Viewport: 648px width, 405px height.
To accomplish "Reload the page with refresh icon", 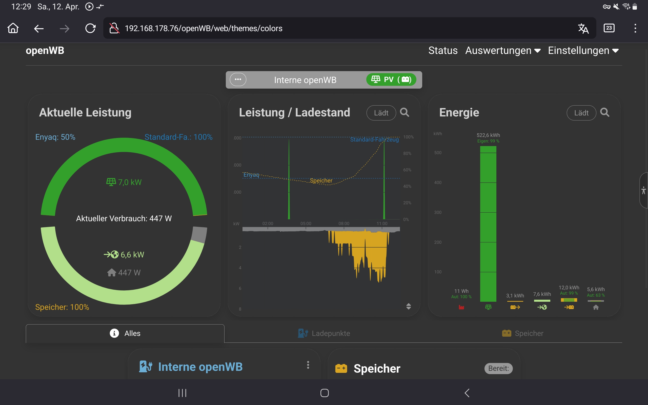I will [x=90, y=28].
